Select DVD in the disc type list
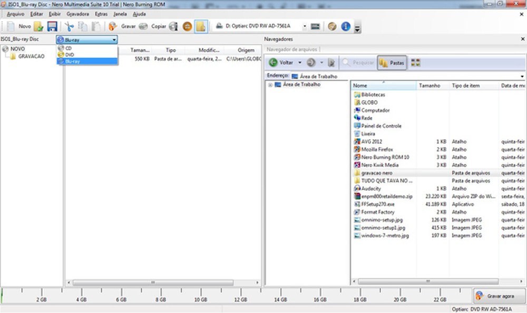Viewport: 527px width, 313px height. click(87, 54)
